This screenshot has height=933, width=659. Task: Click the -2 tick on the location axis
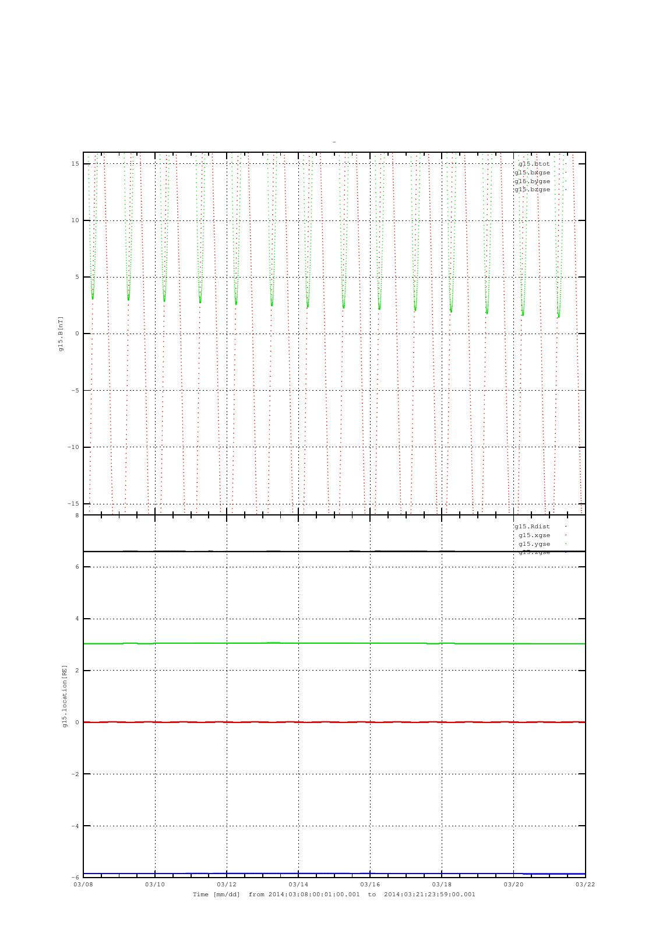[x=75, y=774]
